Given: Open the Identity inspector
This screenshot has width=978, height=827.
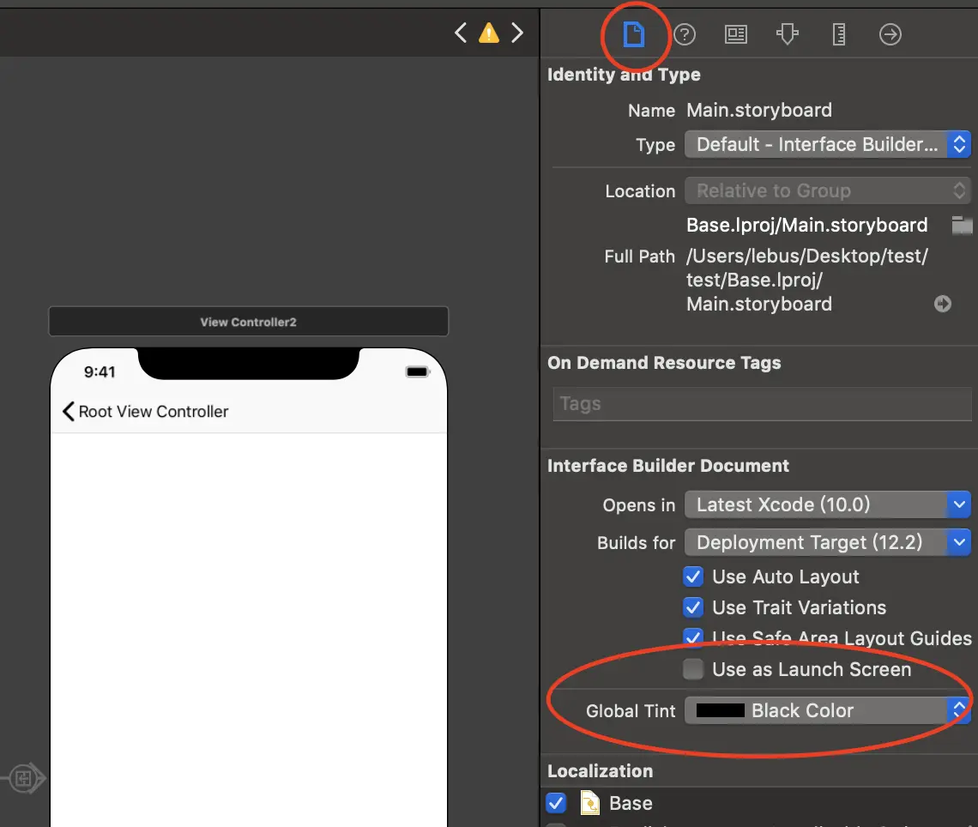Looking at the screenshot, I should 736,34.
